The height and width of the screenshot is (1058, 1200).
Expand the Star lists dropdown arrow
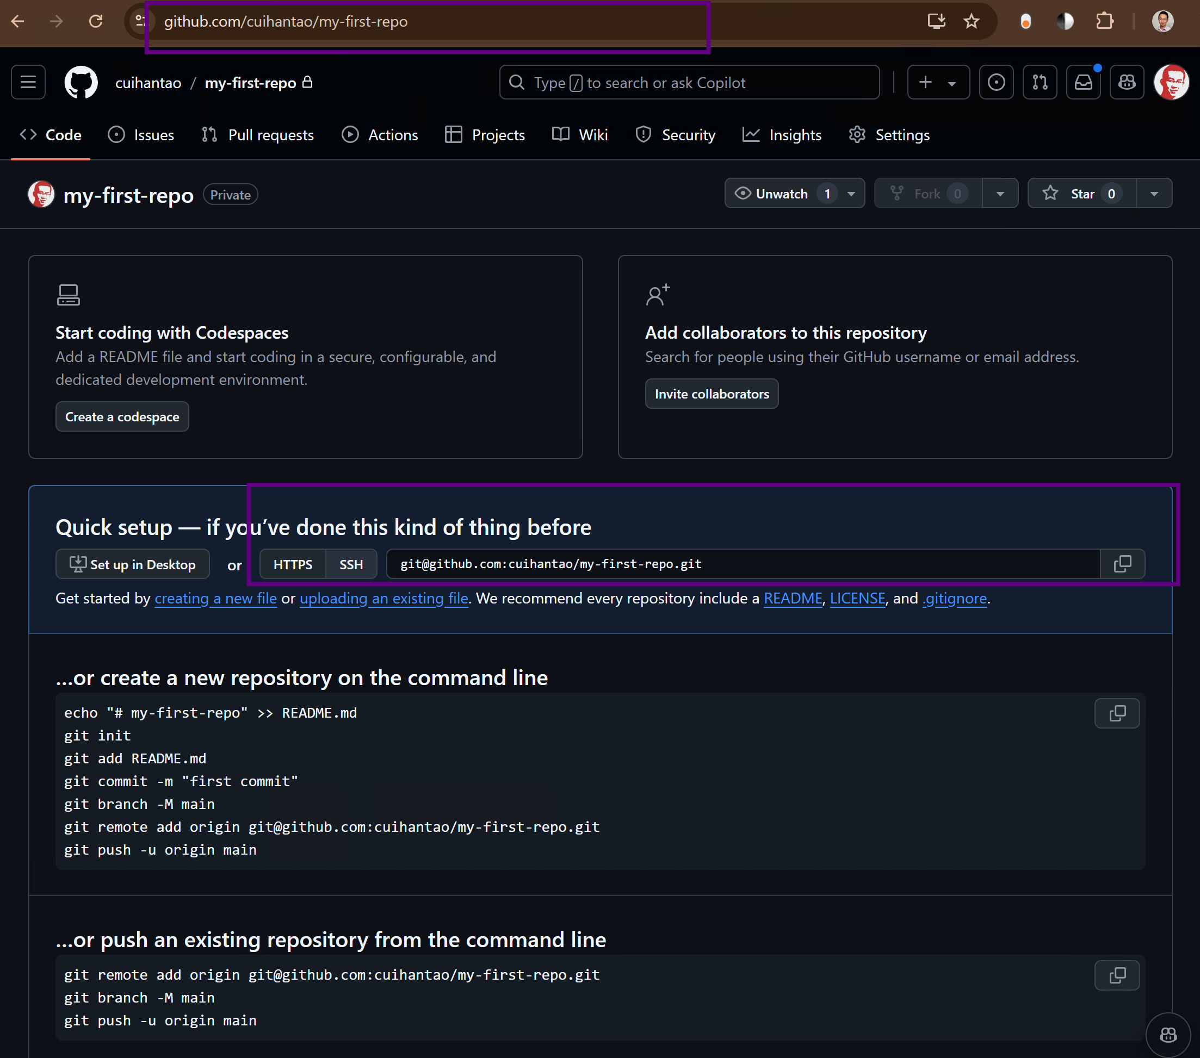tap(1154, 194)
